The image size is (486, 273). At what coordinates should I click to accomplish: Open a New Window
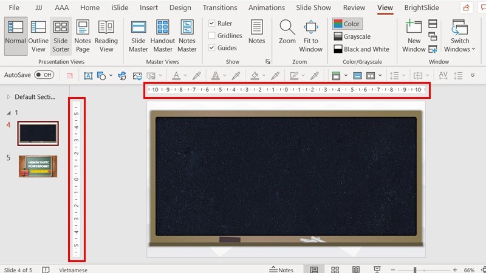pyautogui.click(x=414, y=35)
